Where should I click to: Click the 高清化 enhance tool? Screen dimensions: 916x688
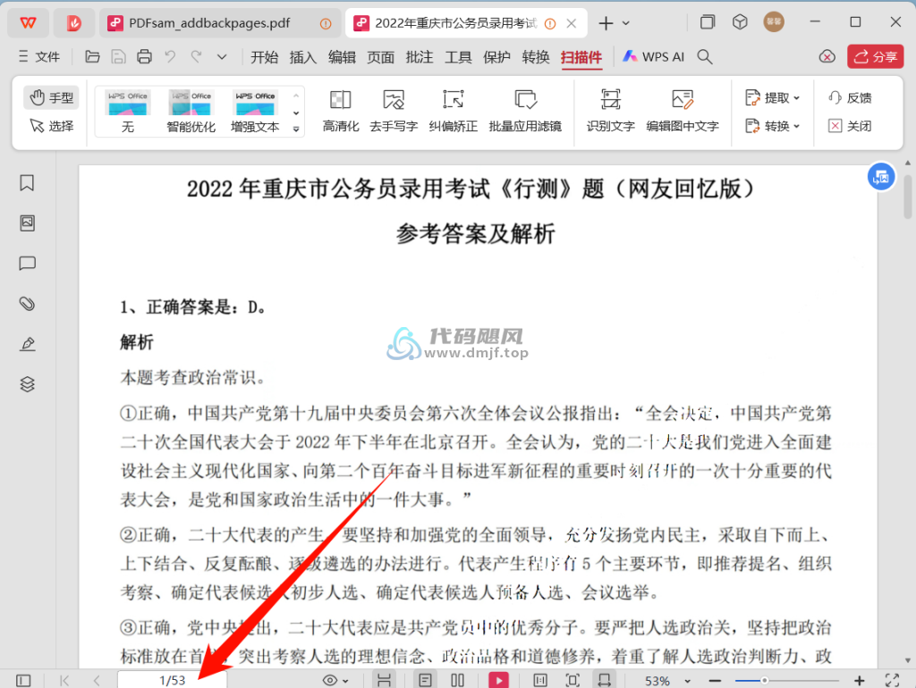(x=341, y=111)
